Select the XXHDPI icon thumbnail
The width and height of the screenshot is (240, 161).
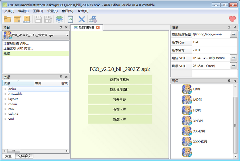tap(187, 131)
